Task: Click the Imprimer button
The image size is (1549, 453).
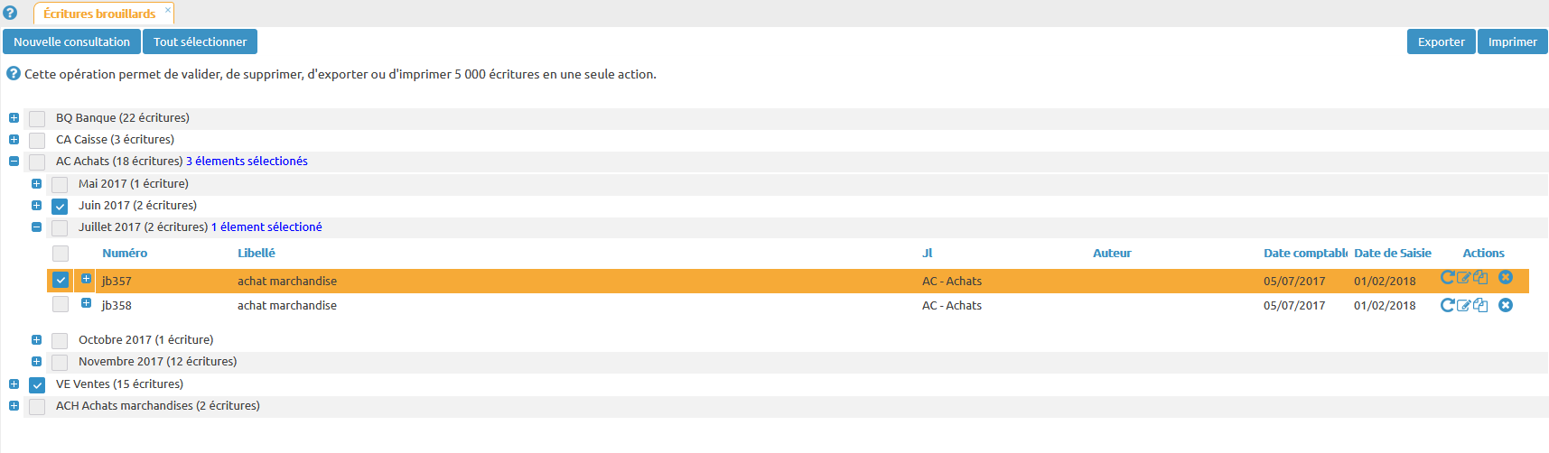Action: pyautogui.click(x=1512, y=42)
